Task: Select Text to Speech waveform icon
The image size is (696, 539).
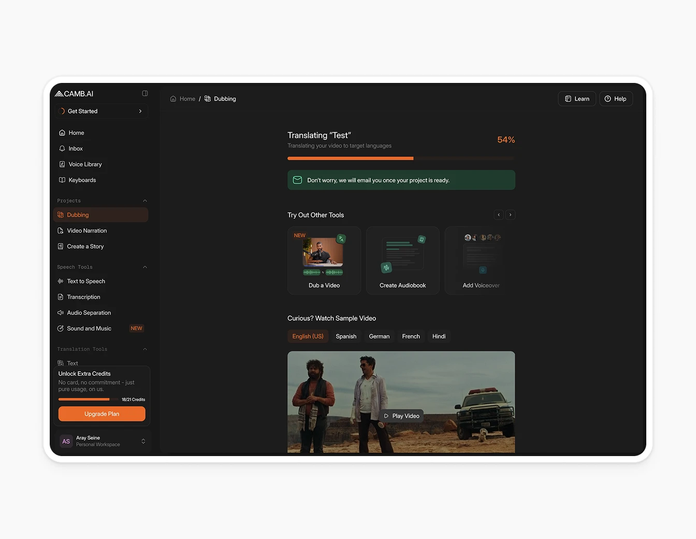Action: (61, 281)
